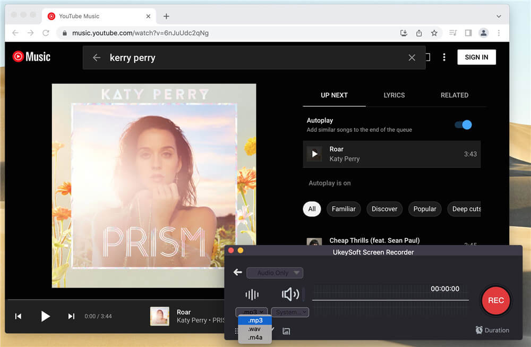The width and height of the screenshot is (531, 347).
Task: Click the browser back button
Action: click(15, 33)
